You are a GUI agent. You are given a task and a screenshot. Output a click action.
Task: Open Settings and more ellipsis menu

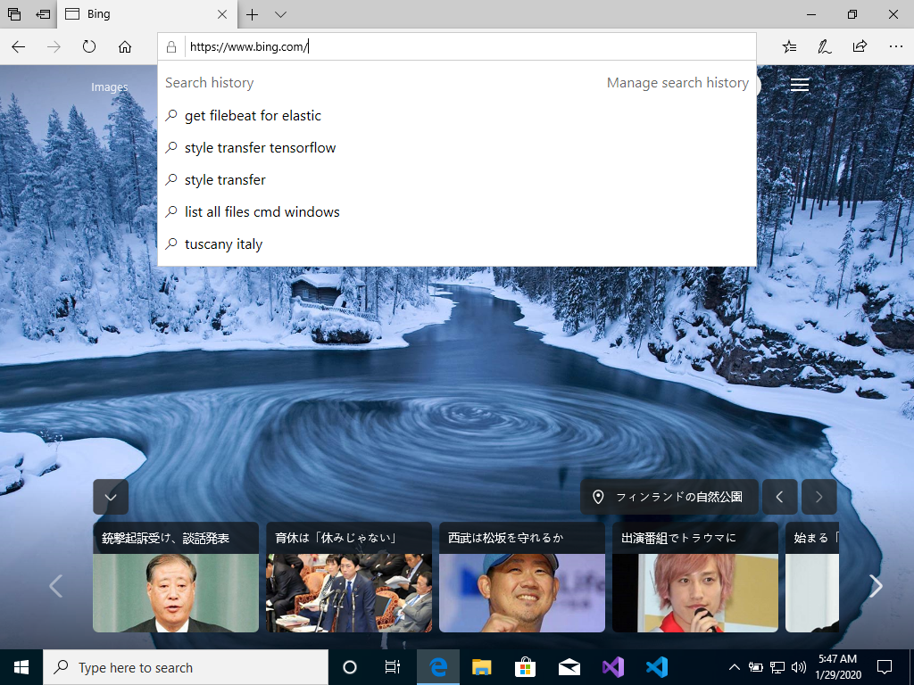pos(895,46)
